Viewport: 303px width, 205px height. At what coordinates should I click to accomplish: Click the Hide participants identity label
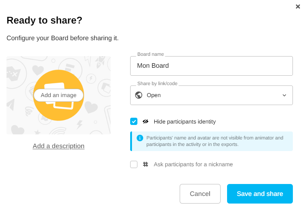tap(184, 122)
